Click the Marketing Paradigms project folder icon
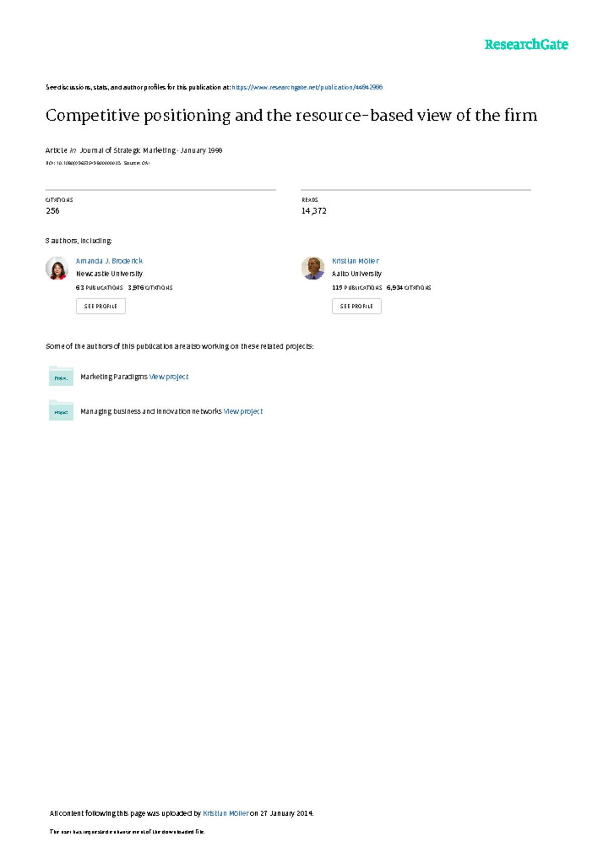The width and height of the screenshot is (603, 853). tap(61, 376)
